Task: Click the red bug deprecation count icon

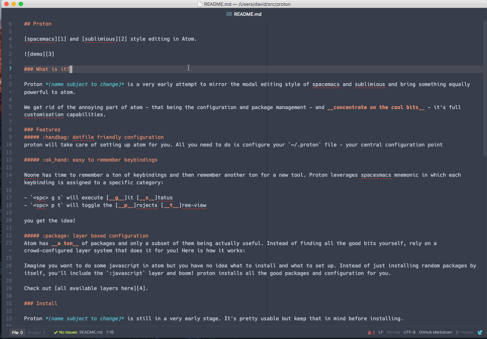Action: [371, 332]
